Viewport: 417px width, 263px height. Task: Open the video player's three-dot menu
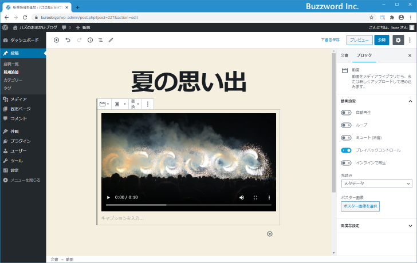click(x=269, y=197)
